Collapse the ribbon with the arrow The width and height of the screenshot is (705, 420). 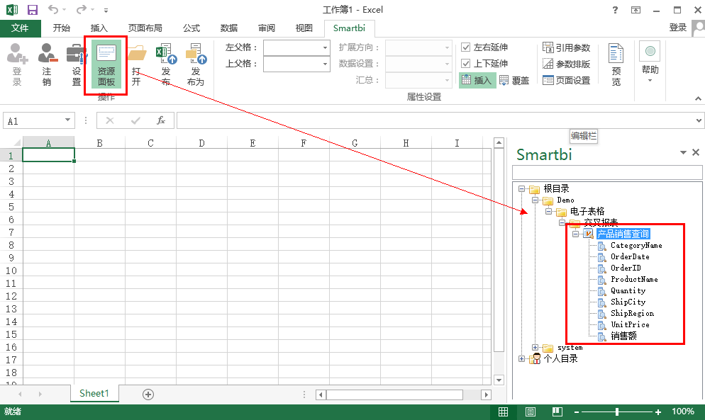(698, 98)
